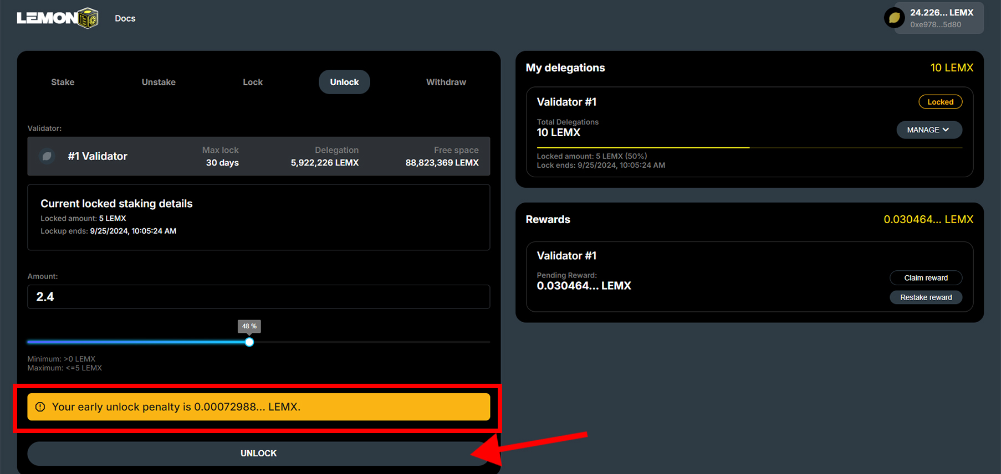Click the Locked status badge
1001x474 pixels.
(x=940, y=102)
